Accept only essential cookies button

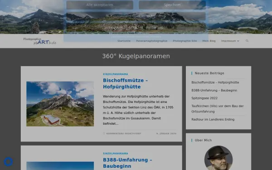136,16
